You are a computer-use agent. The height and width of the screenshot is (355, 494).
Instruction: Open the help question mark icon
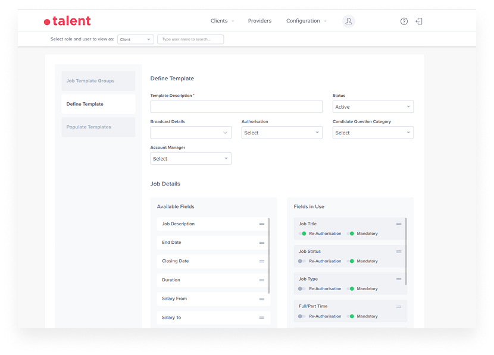pyautogui.click(x=404, y=21)
